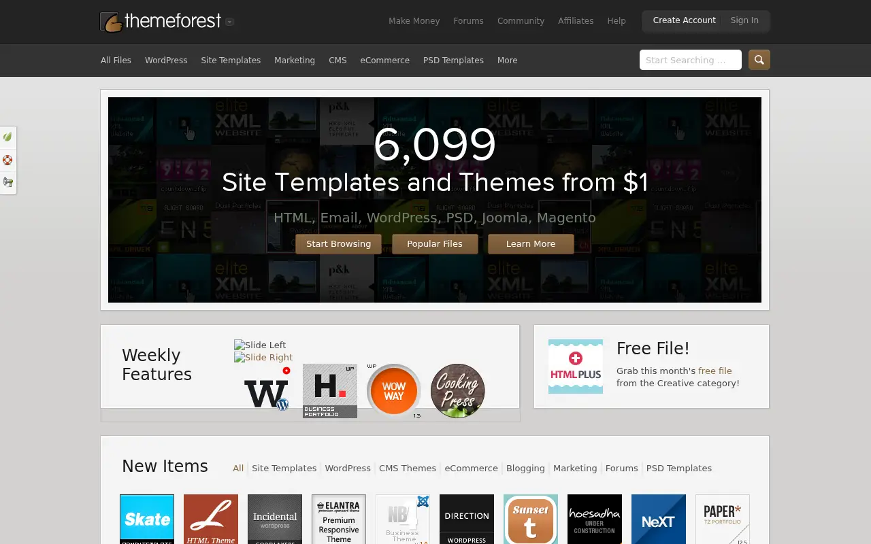Open the WordPress category menu
The image size is (871, 544).
tap(166, 61)
